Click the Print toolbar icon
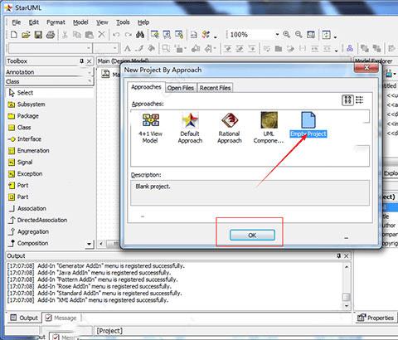 [x=51, y=35]
